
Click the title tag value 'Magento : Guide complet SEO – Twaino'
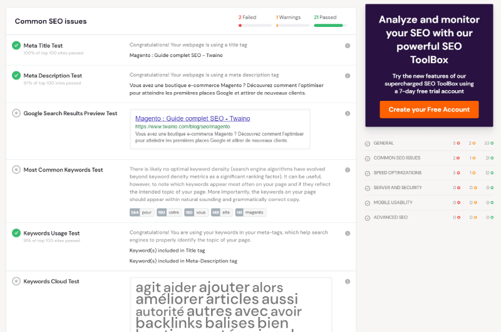176,55
